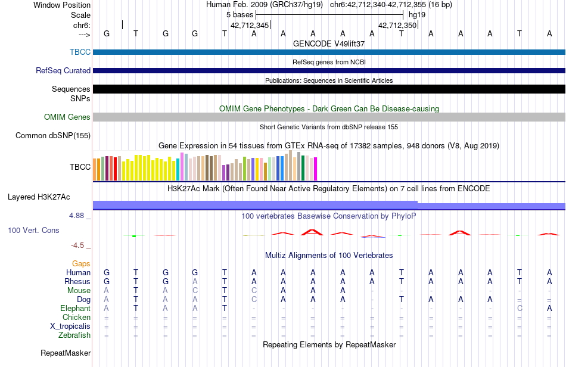Click the gray C in the Dog row
Screen dimensions: 566x367
click(254, 299)
